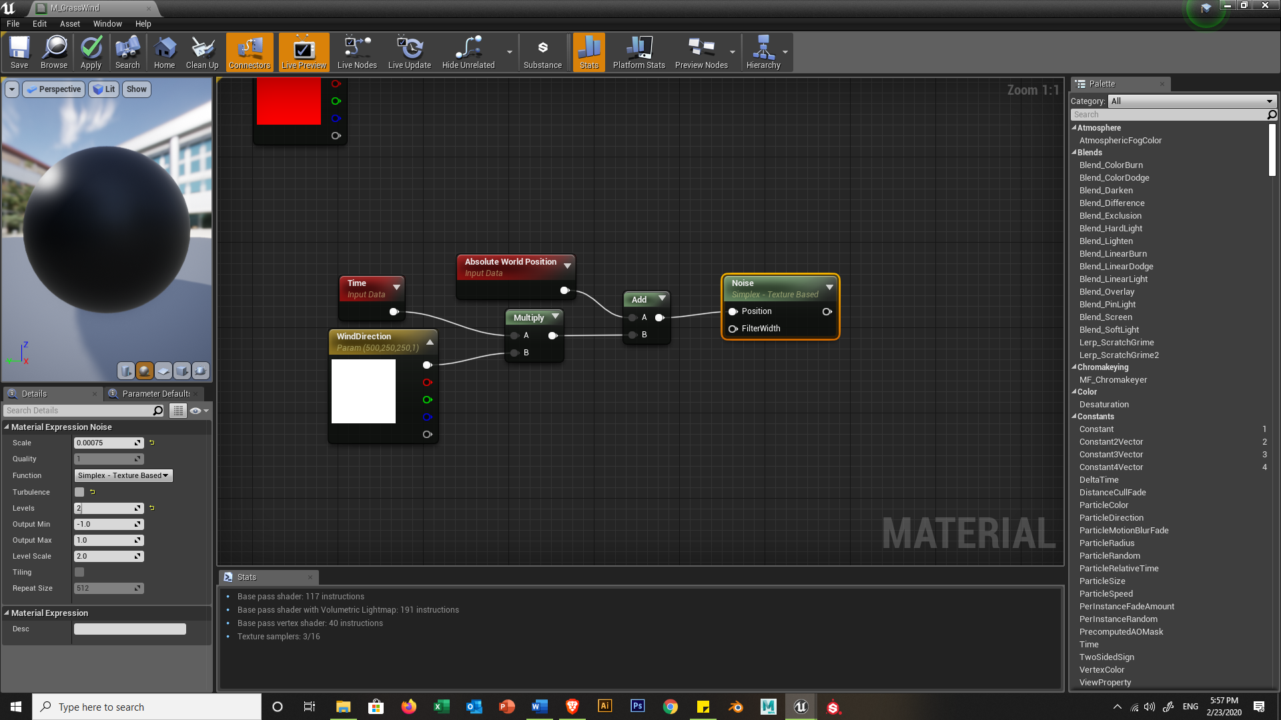Open the Function dropdown Simplex Texture Based

[123, 475]
